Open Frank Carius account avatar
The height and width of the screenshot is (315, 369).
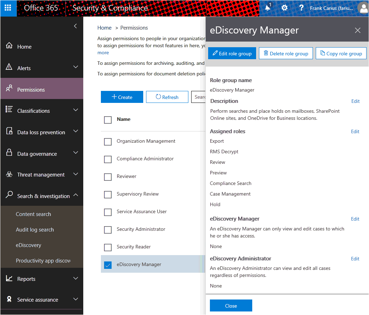[363, 8]
